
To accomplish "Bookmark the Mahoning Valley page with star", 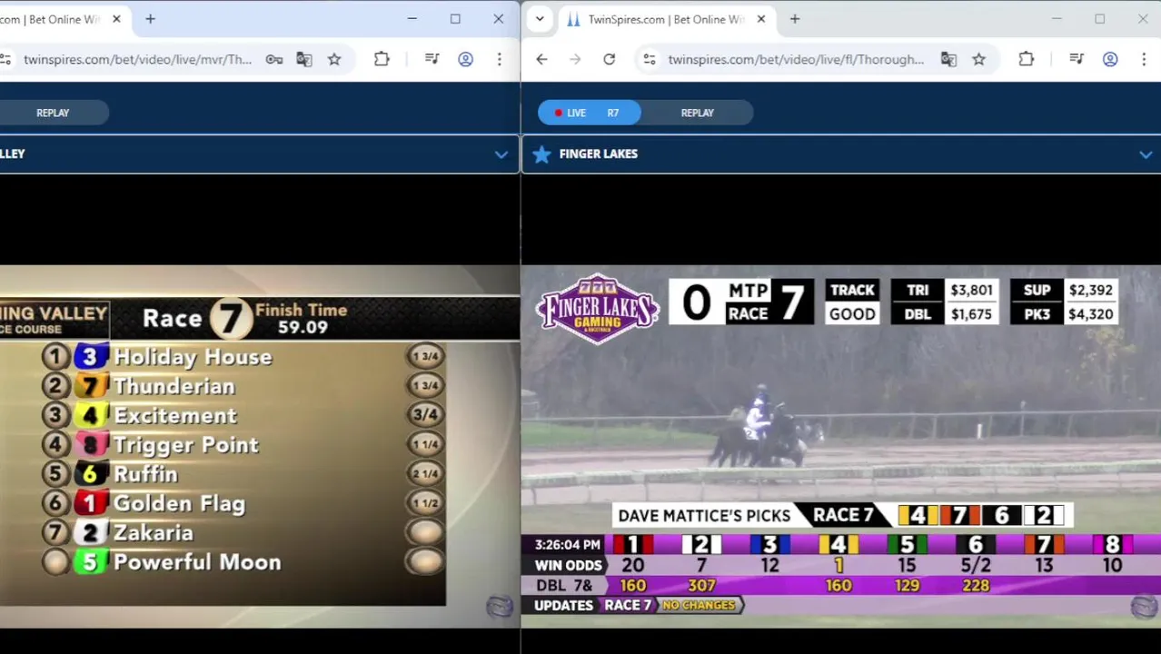I will (x=334, y=59).
